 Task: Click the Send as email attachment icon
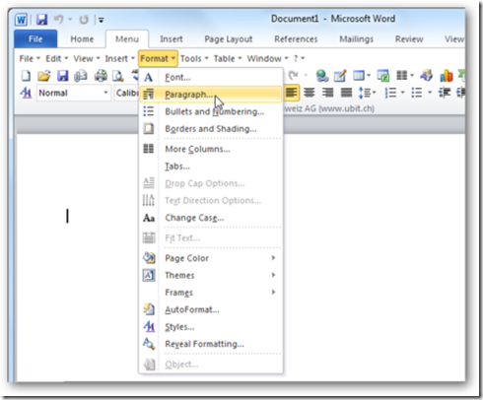[x=81, y=76]
